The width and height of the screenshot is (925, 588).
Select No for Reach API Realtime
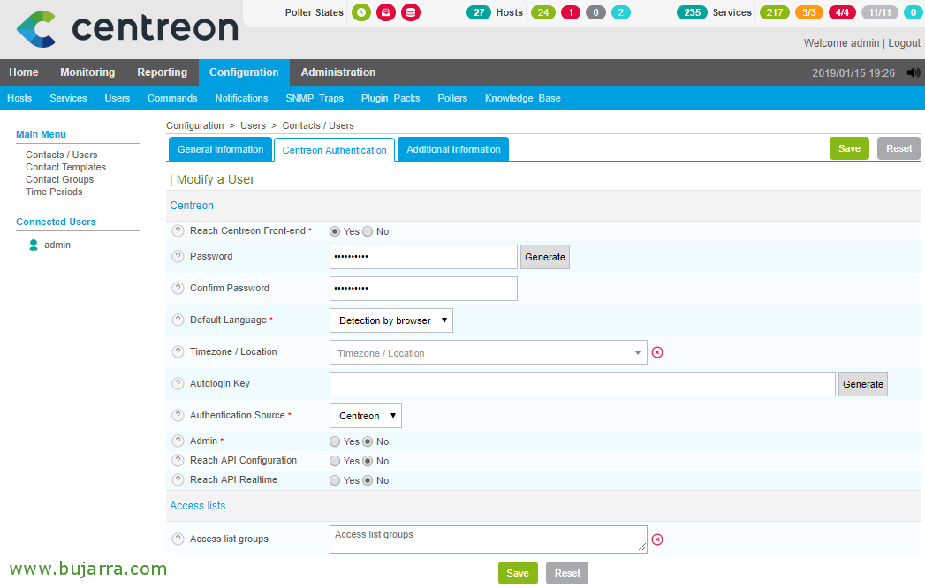coord(368,480)
